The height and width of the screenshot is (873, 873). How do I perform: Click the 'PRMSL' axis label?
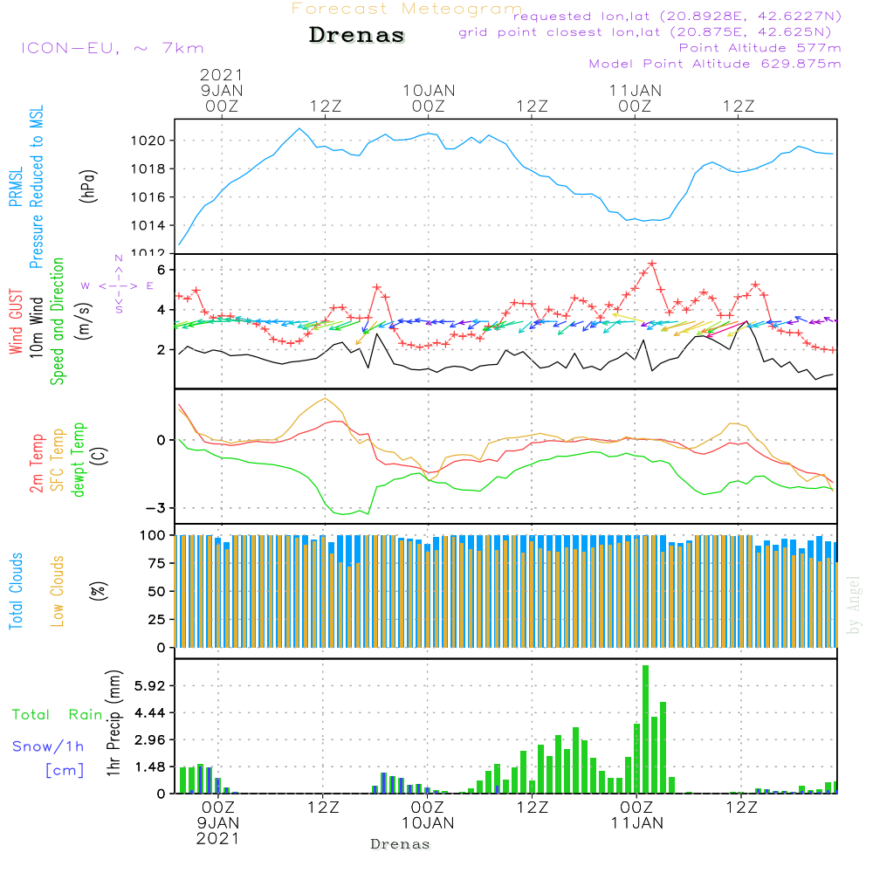[x=16, y=187]
